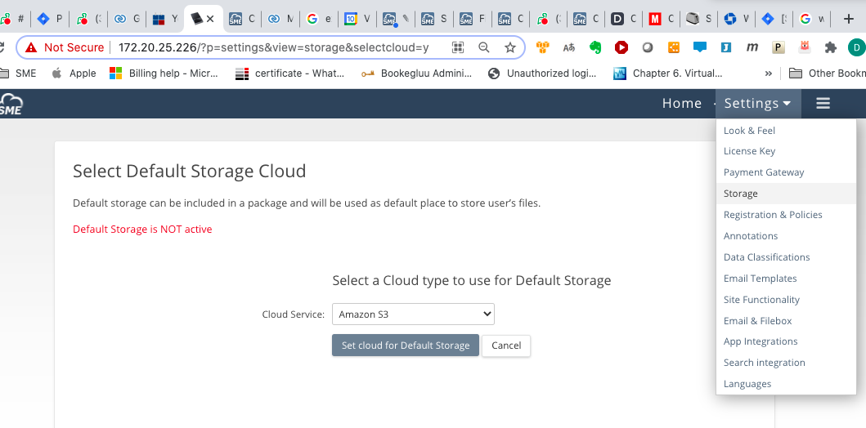Viewport: 866px width, 428px height.
Task: Click the translate extension icon
Action: [569, 47]
